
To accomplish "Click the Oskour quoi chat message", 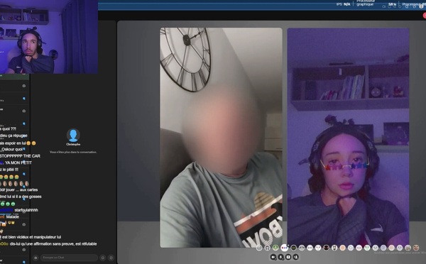I will coord(11,149).
